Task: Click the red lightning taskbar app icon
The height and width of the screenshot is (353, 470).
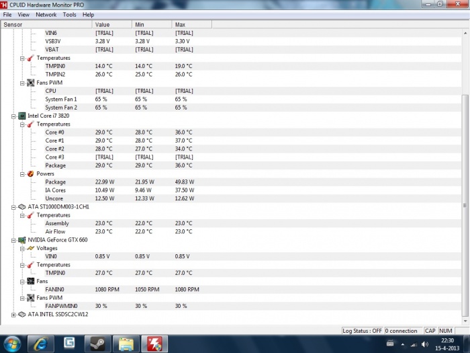Action: click(154, 344)
